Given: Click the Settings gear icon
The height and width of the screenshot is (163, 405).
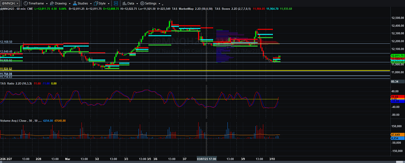Looking at the screenshot, I should pyautogui.click(x=142, y=3).
